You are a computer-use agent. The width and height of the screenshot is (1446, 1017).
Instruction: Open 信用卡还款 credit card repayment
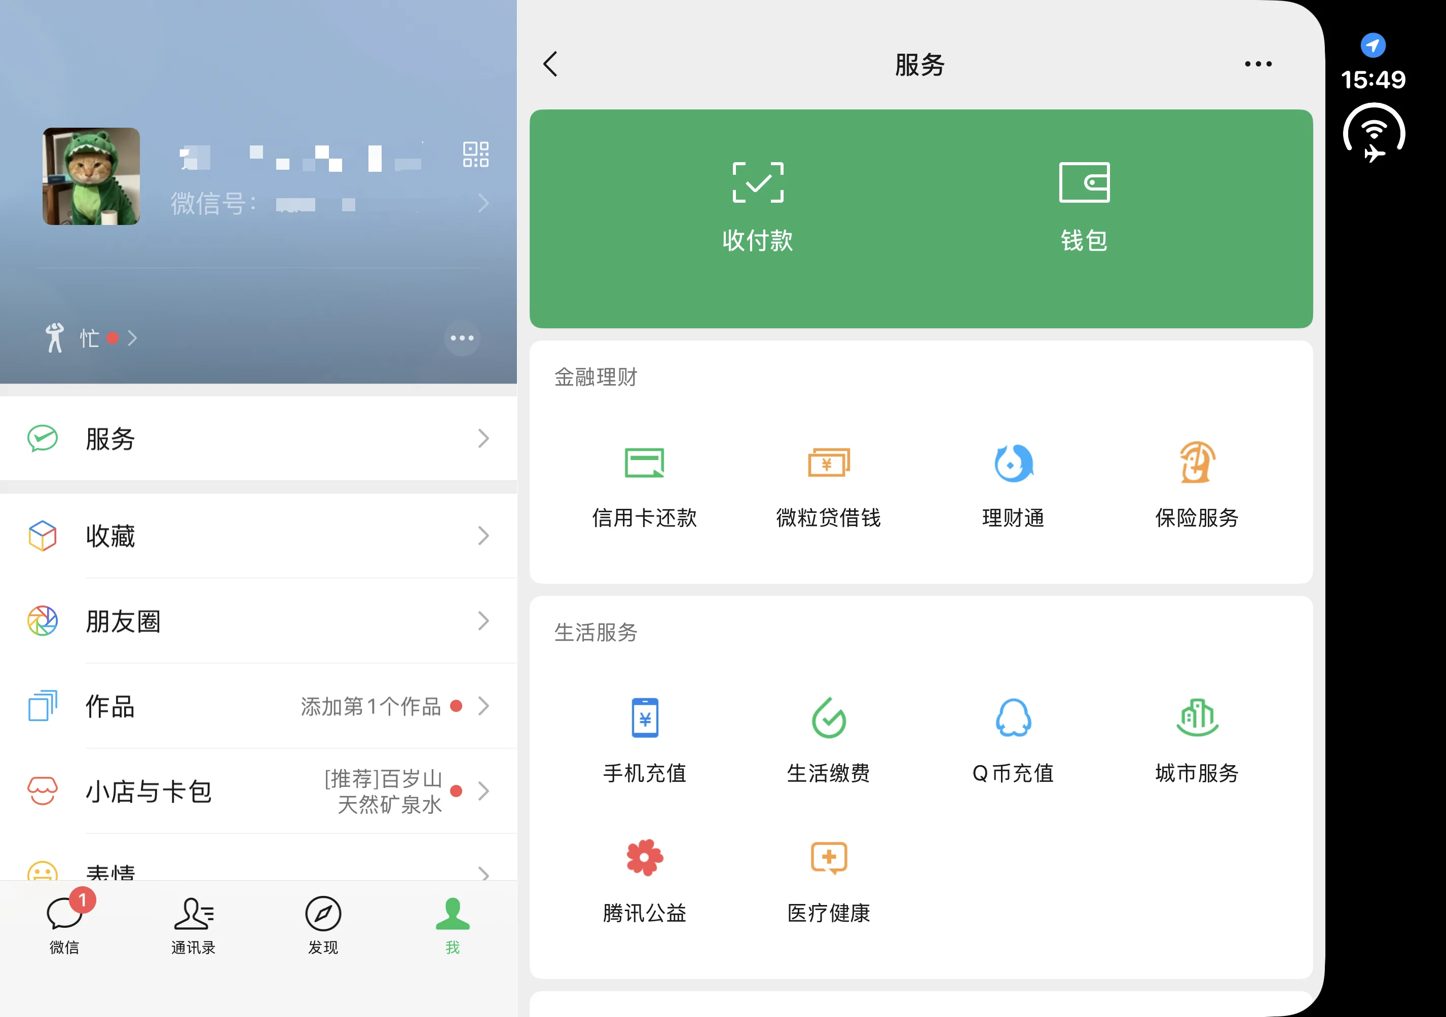644,487
